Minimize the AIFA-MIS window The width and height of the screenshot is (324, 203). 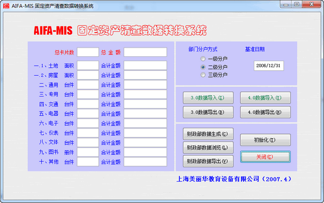pos(286,4)
